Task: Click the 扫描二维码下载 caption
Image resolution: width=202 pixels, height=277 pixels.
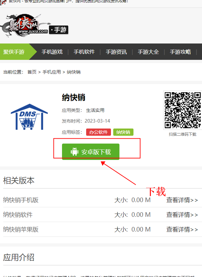Action: point(182,134)
